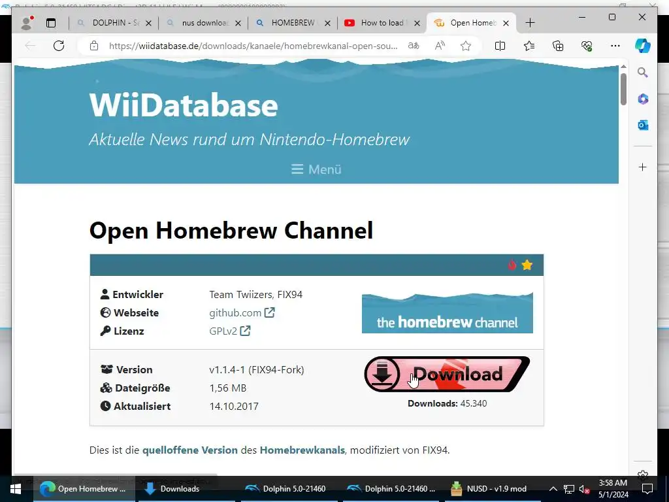Click the gold star icon
This screenshot has height=502, width=669.
[x=527, y=265]
